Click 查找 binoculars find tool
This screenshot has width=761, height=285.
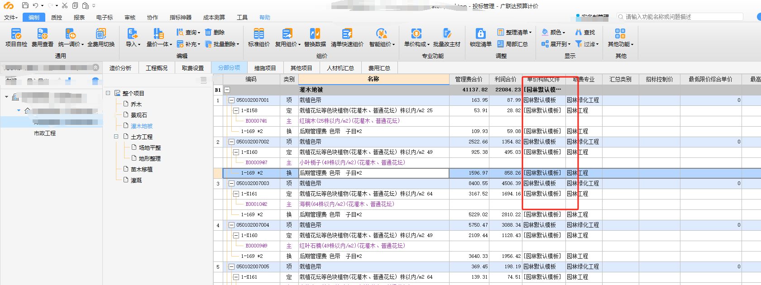[585, 33]
